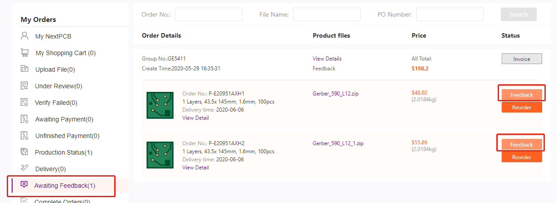557x203 pixels.
Task: Open Gerber_590_L12.zip file link
Action: [335, 94]
